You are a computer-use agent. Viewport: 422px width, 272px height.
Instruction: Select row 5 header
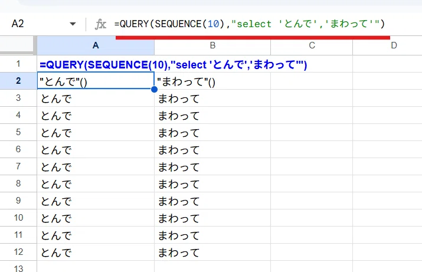click(x=18, y=132)
